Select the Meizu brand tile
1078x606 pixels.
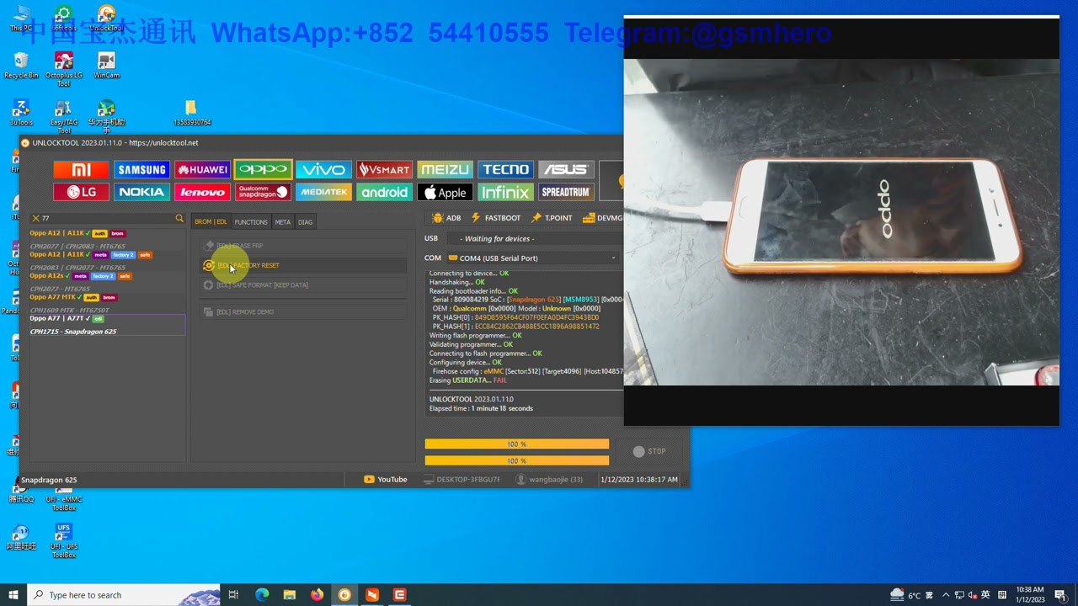[445, 170]
